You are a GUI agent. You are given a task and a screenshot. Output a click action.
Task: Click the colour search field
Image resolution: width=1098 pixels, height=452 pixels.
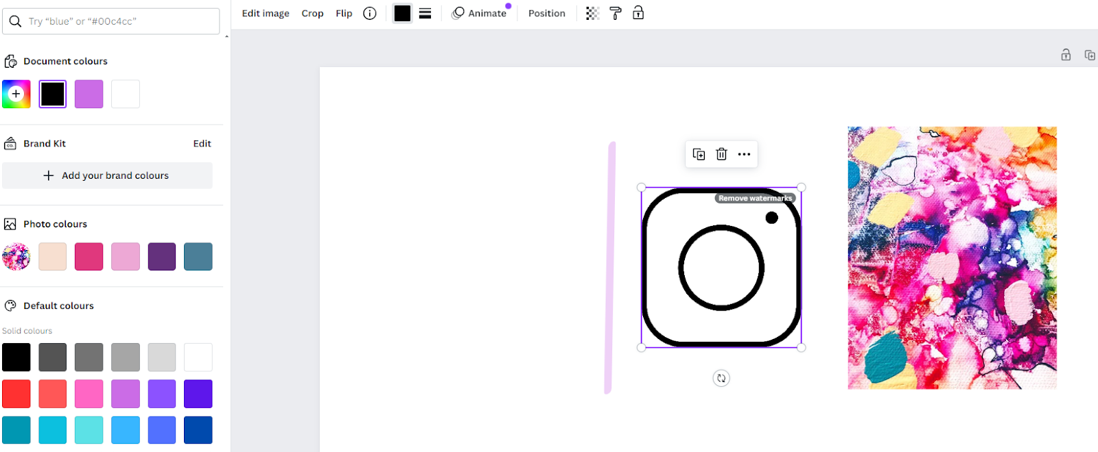click(111, 21)
